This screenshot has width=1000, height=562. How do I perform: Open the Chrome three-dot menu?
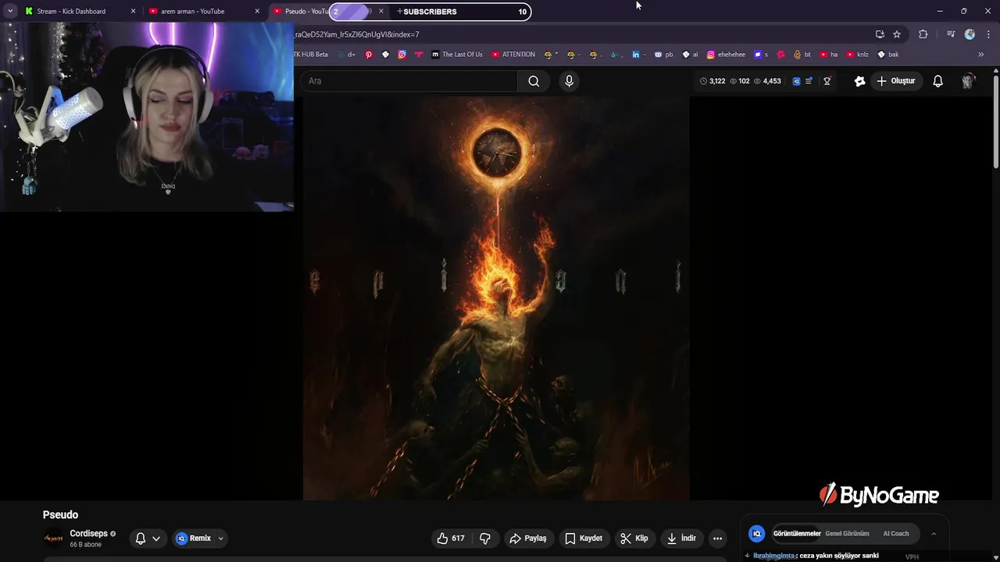click(x=988, y=34)
